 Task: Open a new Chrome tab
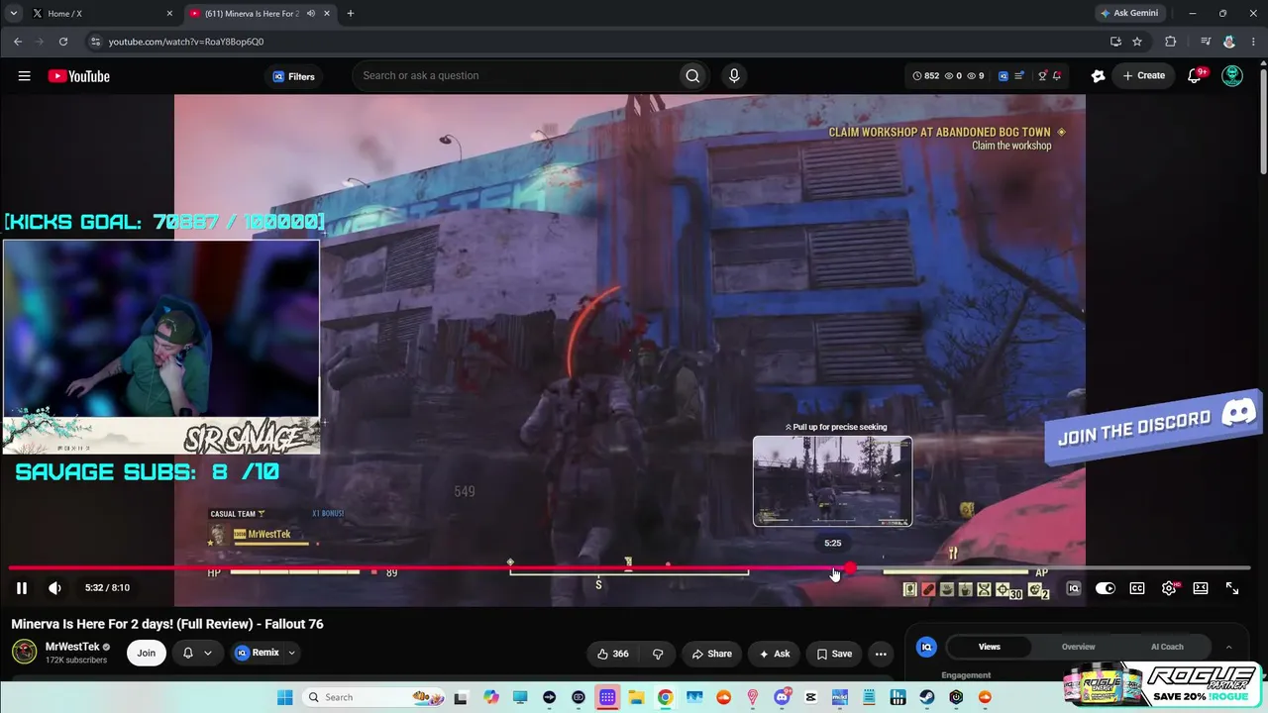click(351, 13)
